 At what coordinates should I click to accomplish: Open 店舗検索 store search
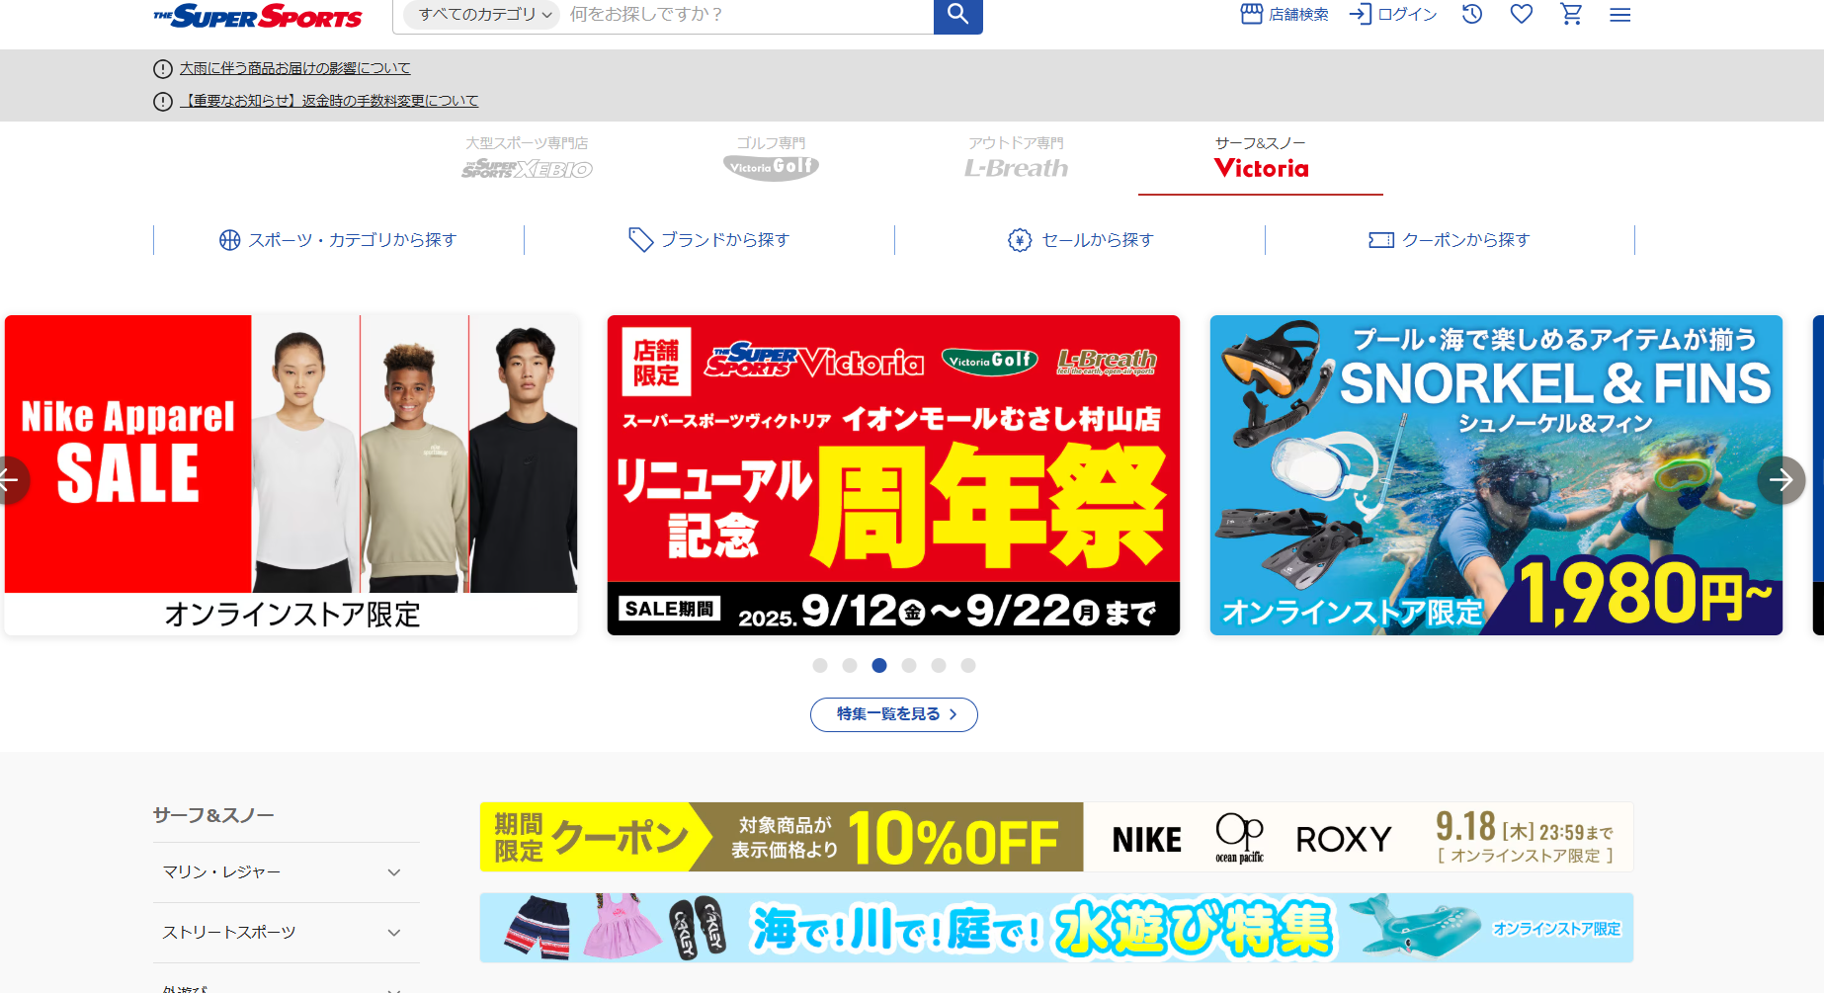(1285, 15)
